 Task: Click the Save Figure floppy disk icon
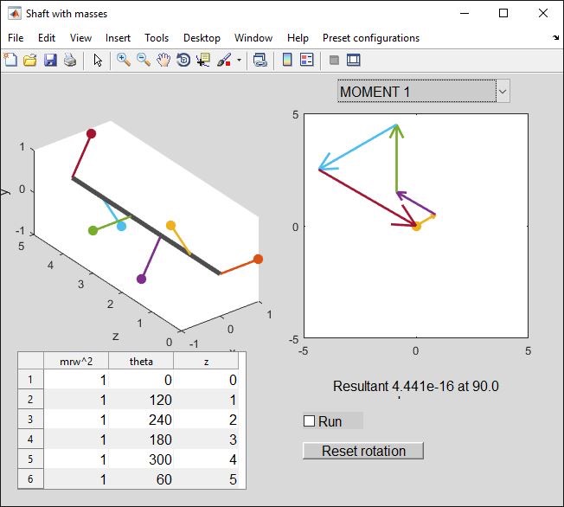point(50,60)
